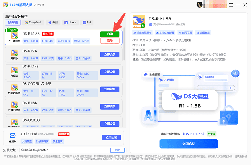Click the DS-OCR:3B model title
251x165 pixels.
[x=31, y=120]
